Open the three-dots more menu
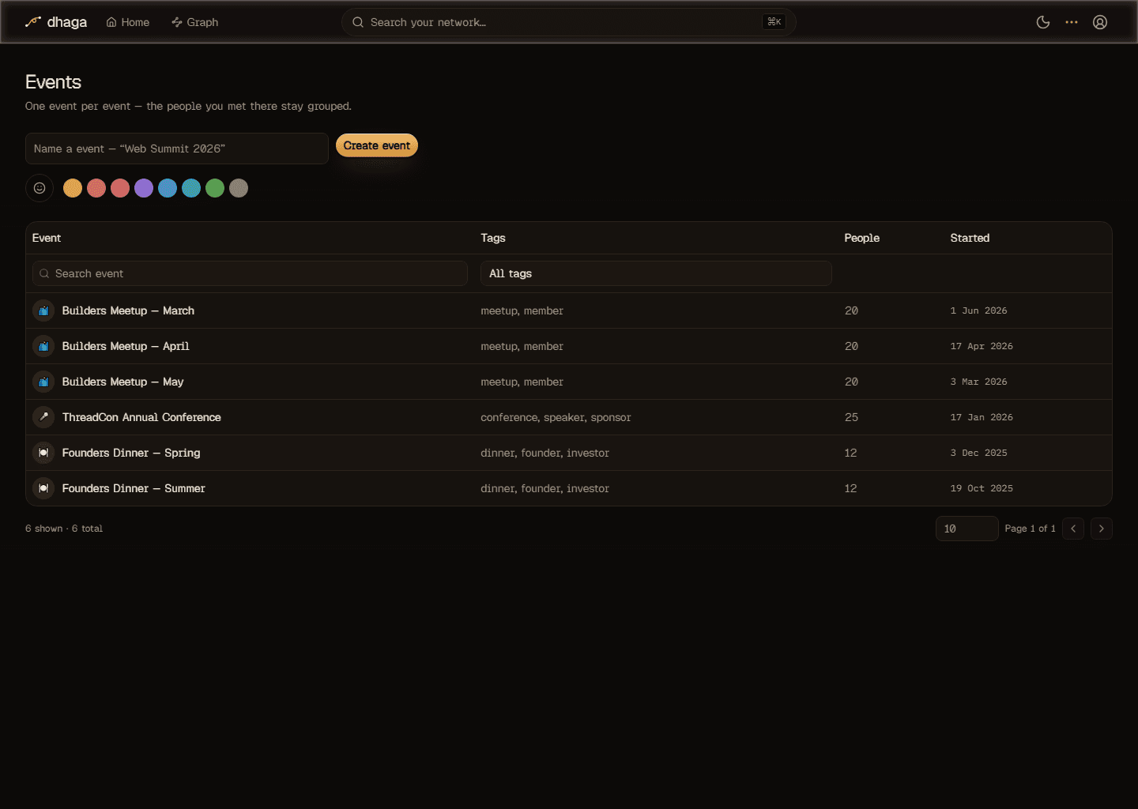The width and height of the screenshot is (1138, 809). click(1072, 22)
